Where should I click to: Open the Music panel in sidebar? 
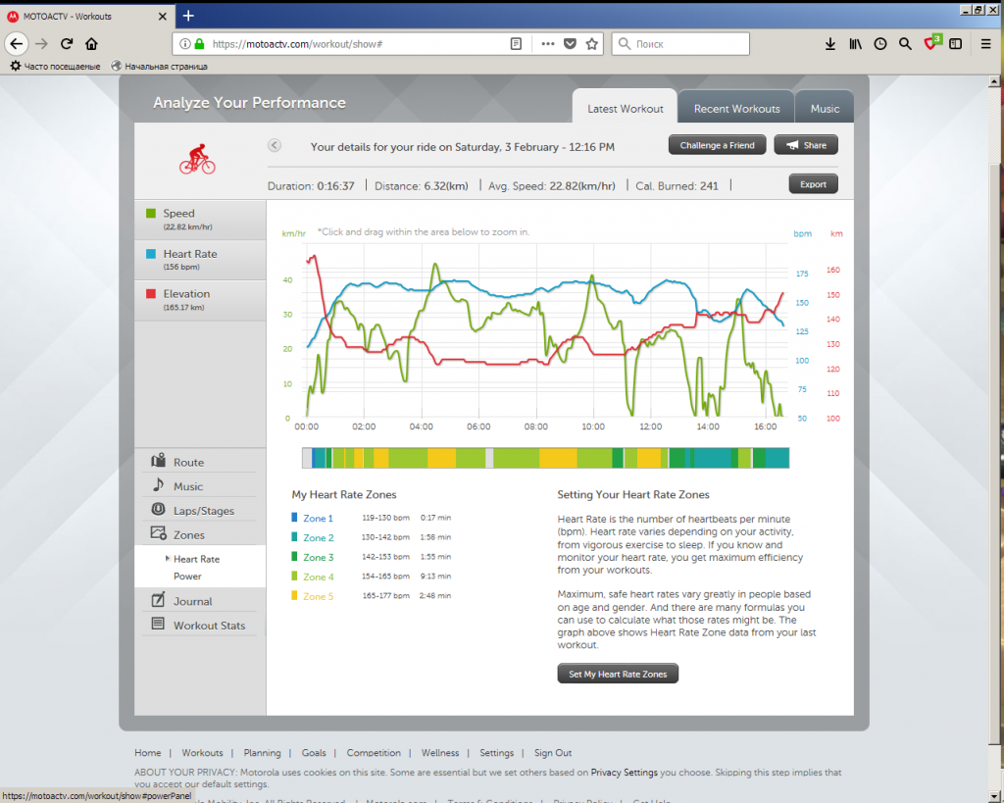[187, 486]
